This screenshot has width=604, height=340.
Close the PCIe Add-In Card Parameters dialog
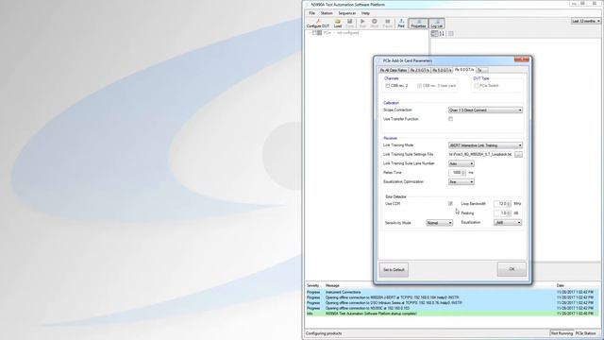[522, 59]
